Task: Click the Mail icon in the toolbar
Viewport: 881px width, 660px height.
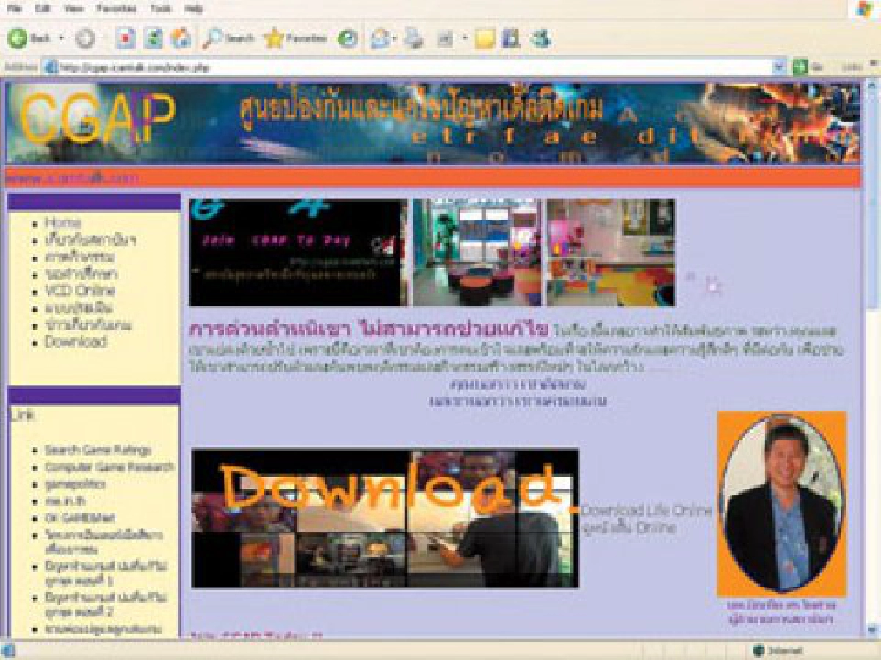Action: [x=380, y=39]
